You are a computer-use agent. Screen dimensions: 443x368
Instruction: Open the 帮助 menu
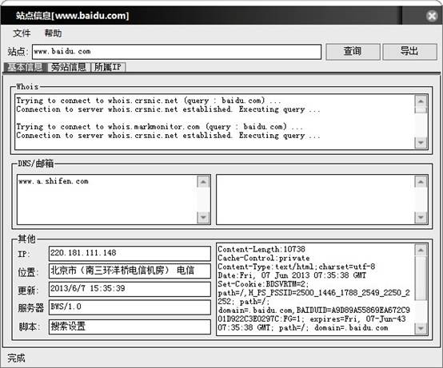pyautogui.click(x=53, y=34)
